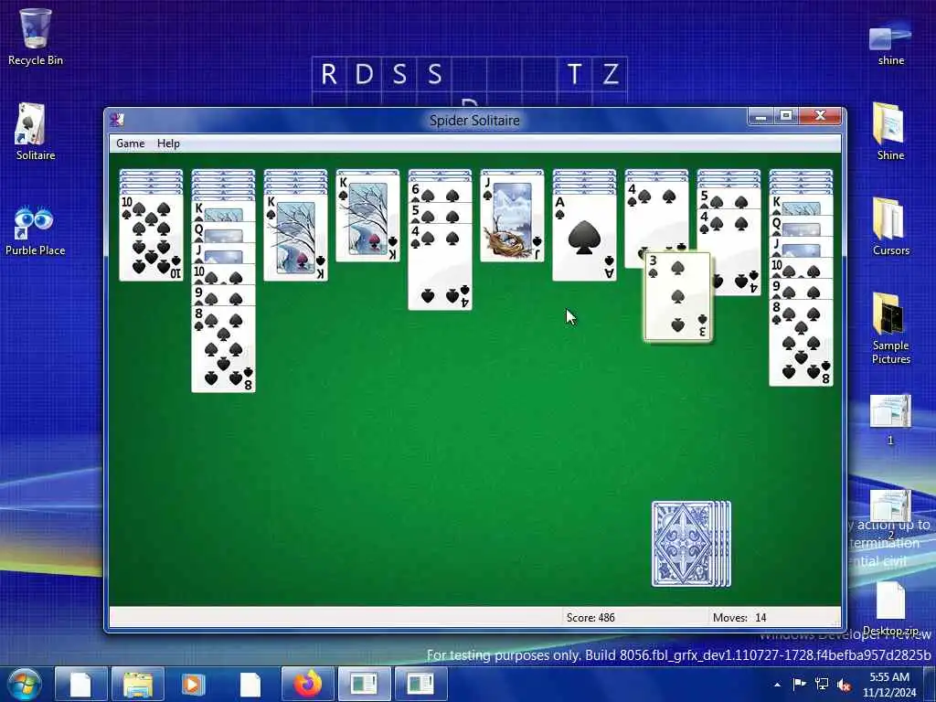Open the Windows Start button

coord(25,684)
